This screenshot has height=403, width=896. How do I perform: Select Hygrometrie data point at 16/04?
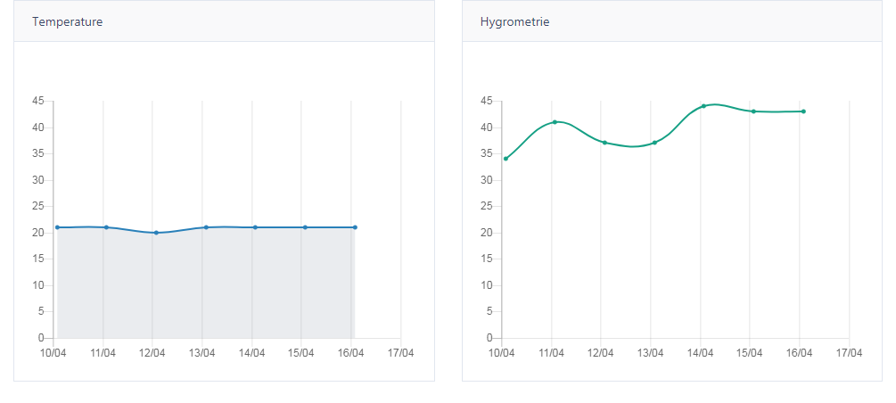803,111
